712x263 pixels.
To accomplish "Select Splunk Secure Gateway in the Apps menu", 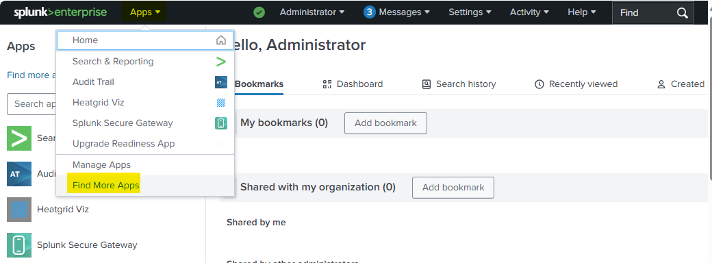I will [x=145, y=123].
